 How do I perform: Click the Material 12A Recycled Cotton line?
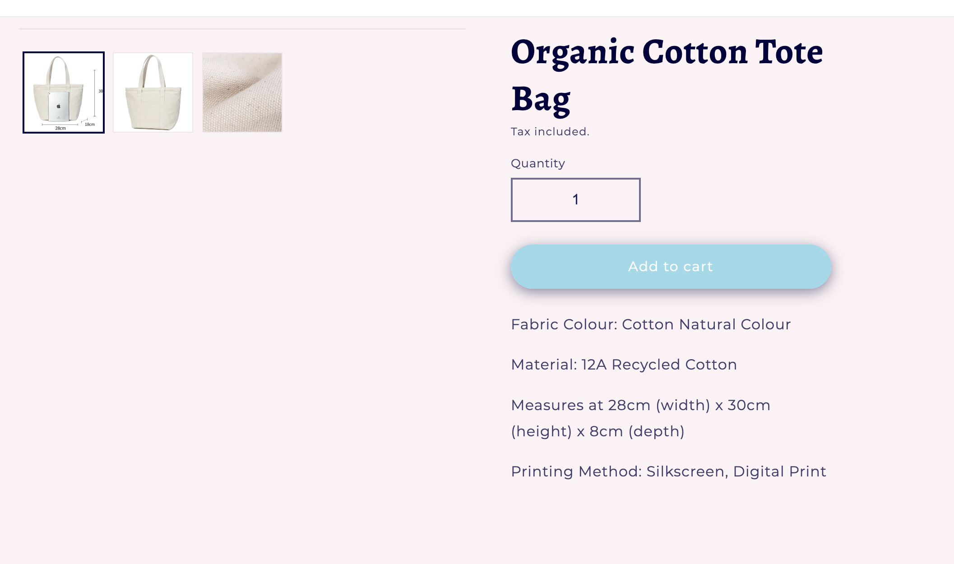tap(624, 365)
